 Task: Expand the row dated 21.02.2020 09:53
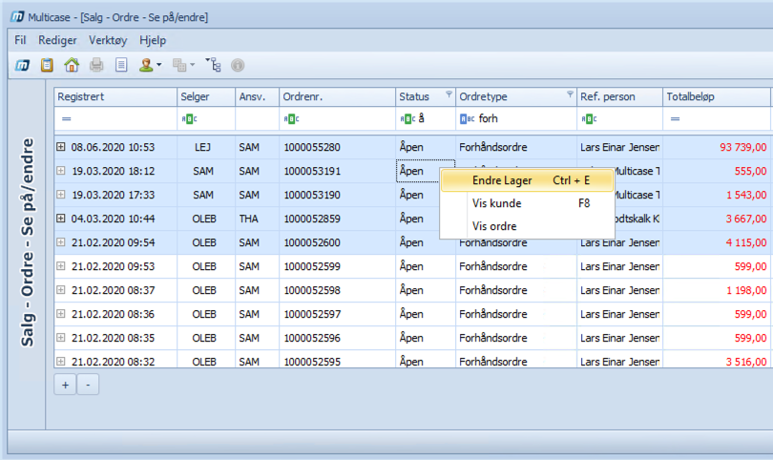tap(61, 265)
